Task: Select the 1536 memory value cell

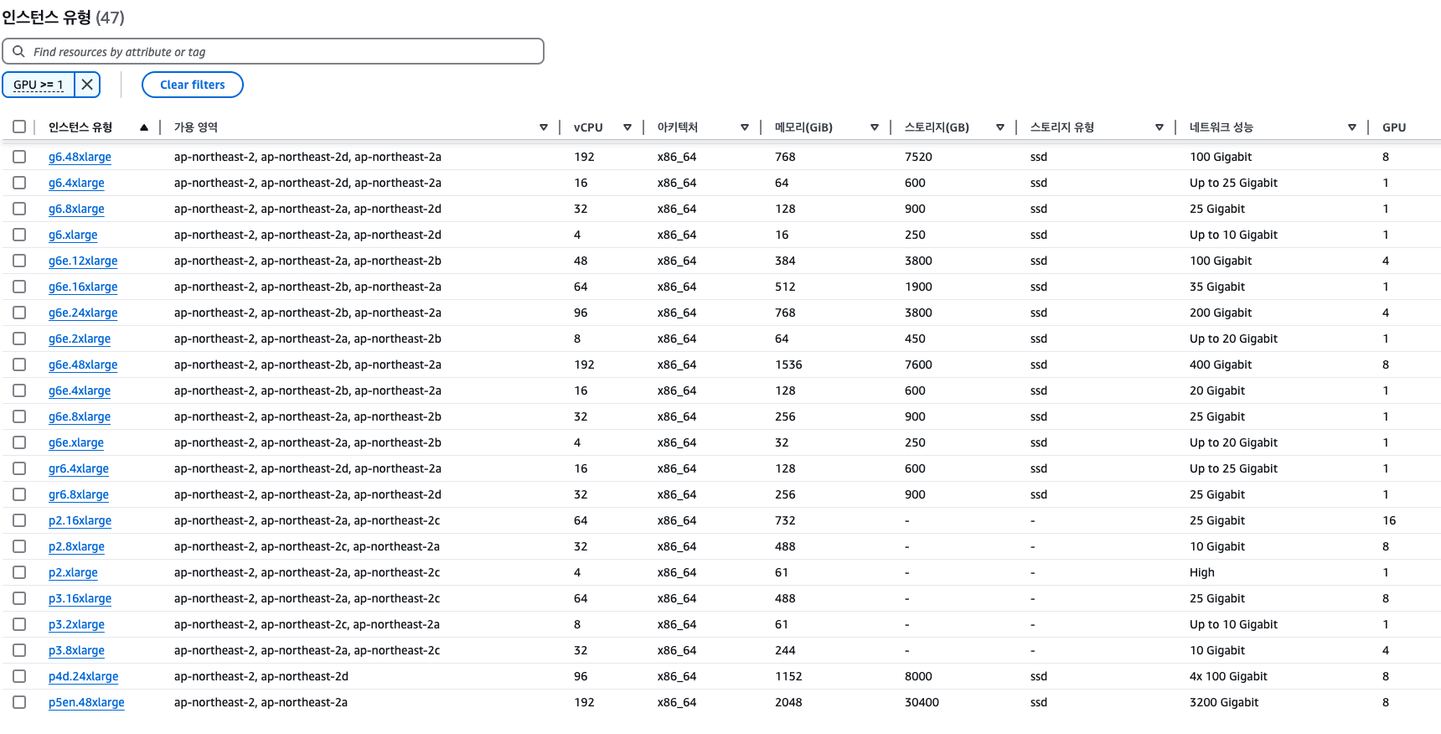Action: (788, 364)
